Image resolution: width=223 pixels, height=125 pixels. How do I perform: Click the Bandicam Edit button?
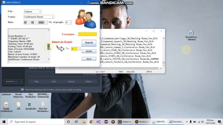click(x=54, y=82)
